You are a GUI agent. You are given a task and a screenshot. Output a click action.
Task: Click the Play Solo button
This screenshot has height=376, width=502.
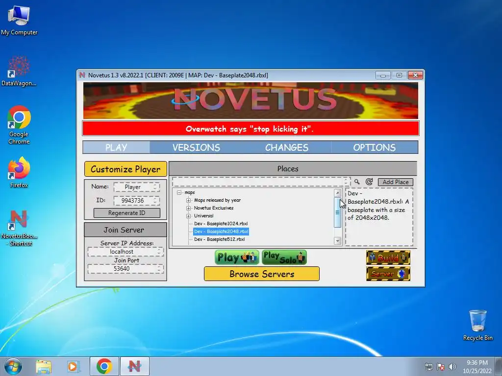(x=284, y=258)
